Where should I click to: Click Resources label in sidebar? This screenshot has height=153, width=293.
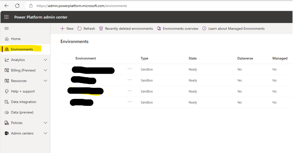tap(19, 81)
